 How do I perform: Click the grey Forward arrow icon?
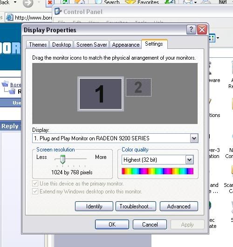click(x=28, y=3)
